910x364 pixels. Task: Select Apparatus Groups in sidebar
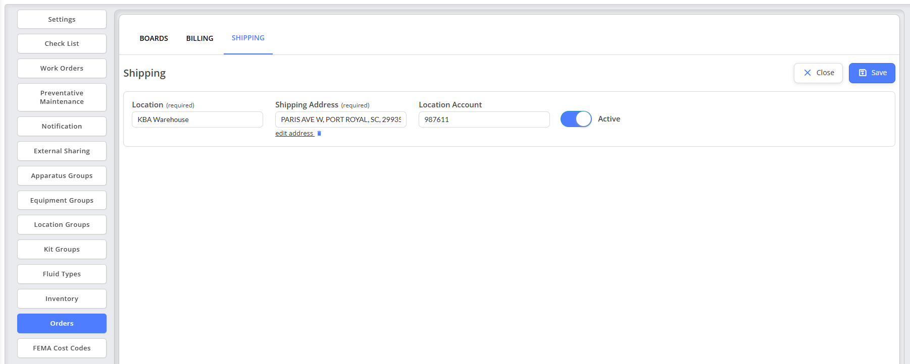62,175
